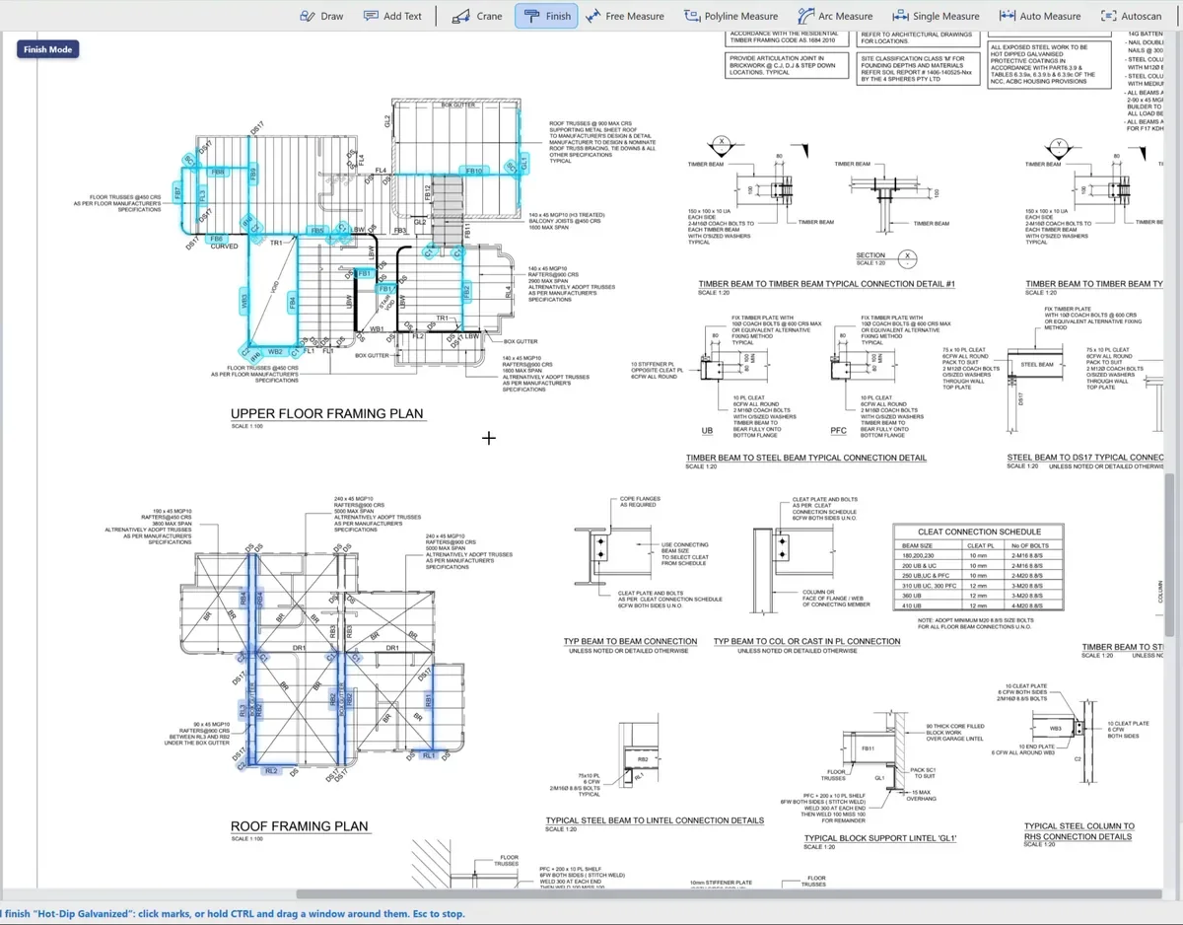Click the FB2 beam mark
Image resolution: width=1183 pixels, height=925 pixels.
467,291
